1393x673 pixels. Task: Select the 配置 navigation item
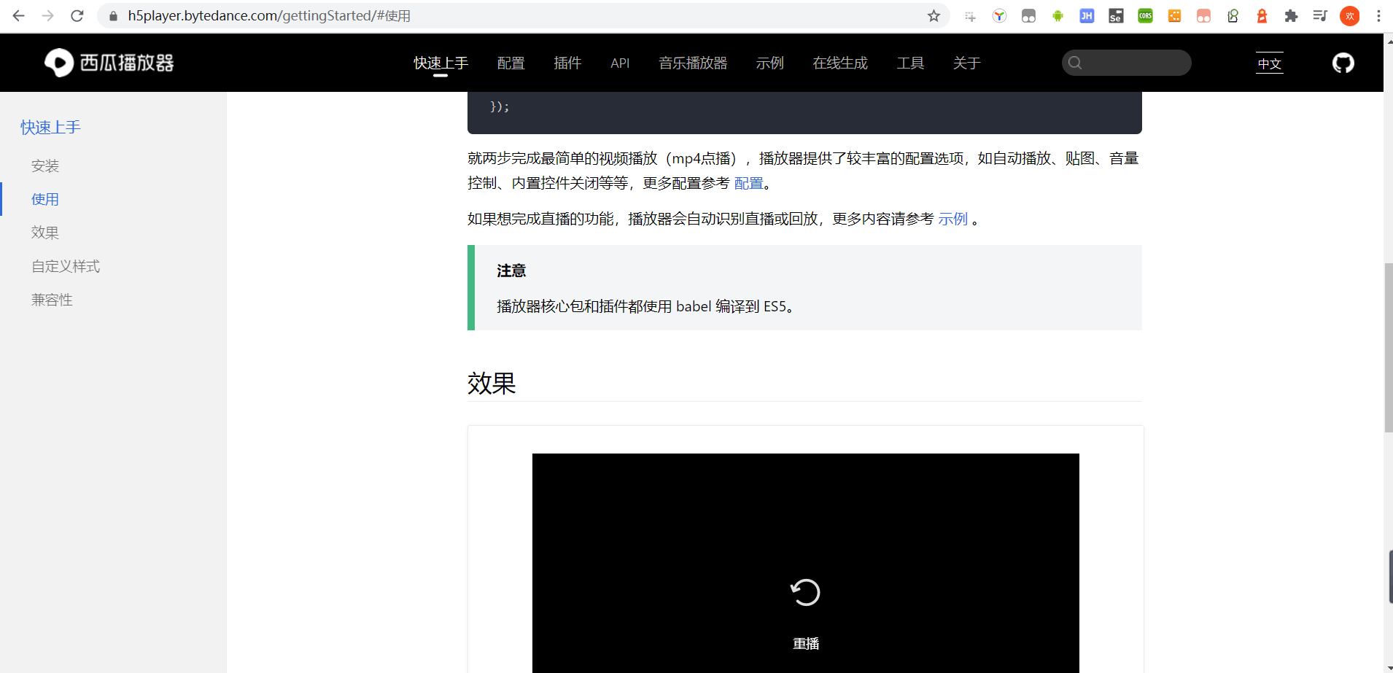[511, 63]
